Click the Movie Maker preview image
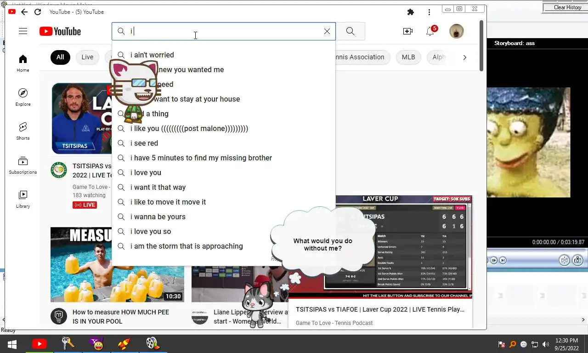The width and height of the screenshot is (588, 353). [x=529, y=142]
